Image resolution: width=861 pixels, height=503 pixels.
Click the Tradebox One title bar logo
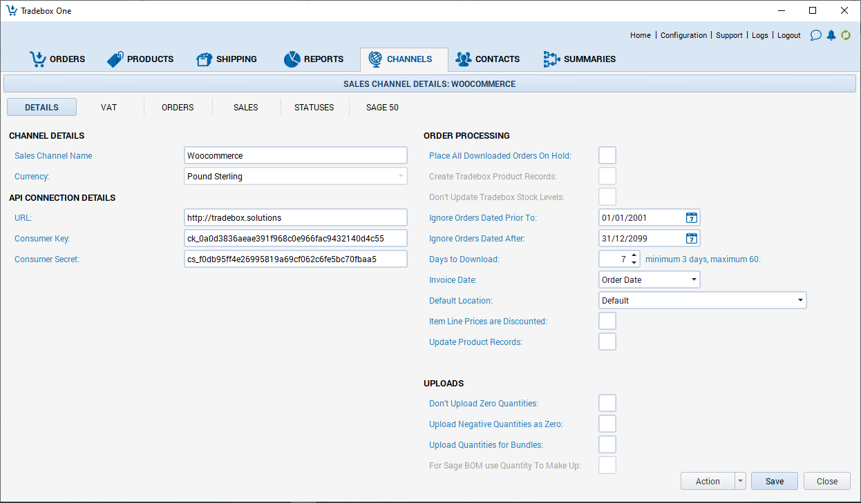(11, 10)
